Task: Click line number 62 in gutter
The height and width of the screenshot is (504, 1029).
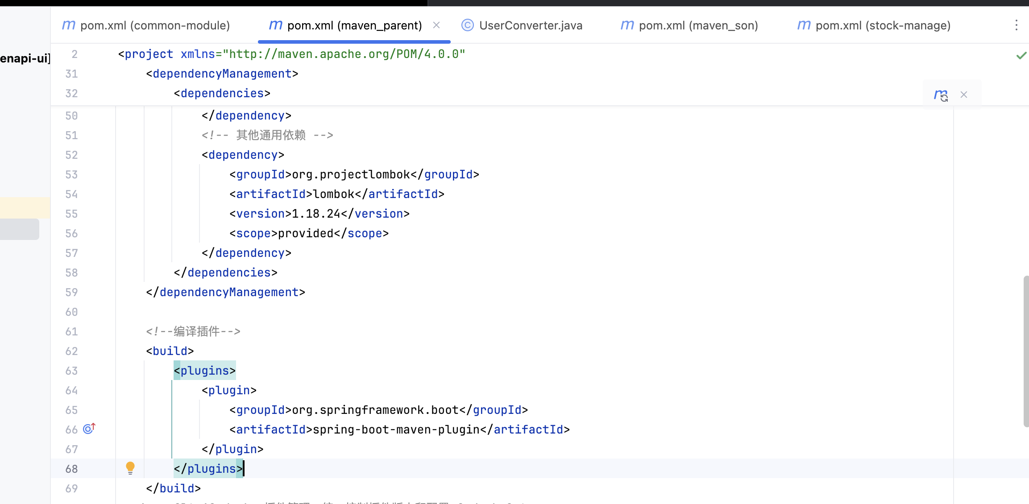Action: 71,351
